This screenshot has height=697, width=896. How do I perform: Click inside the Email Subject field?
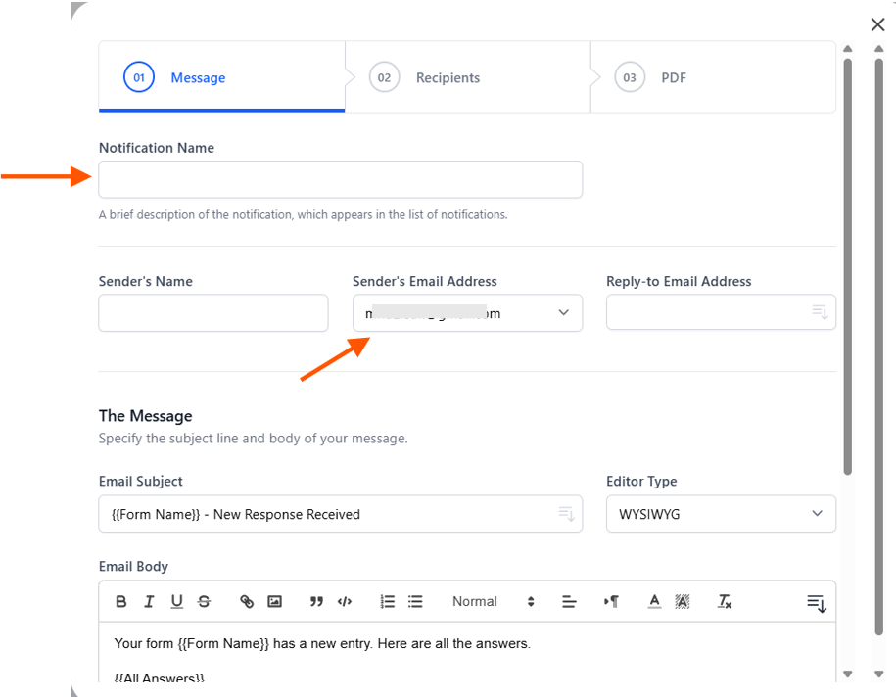pos(341,514)
